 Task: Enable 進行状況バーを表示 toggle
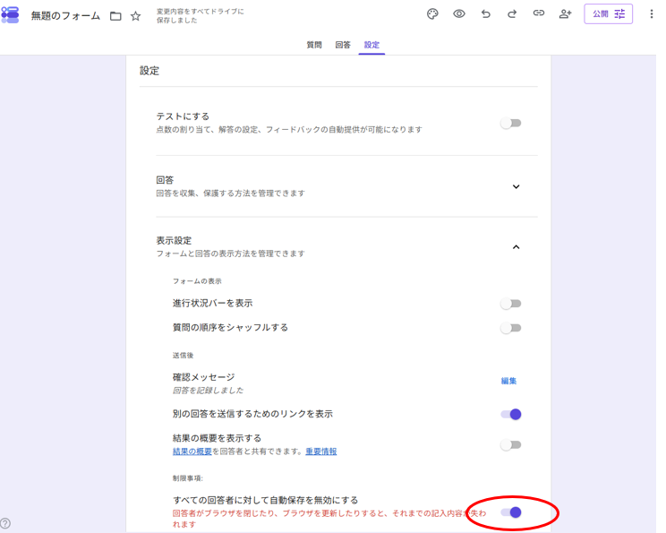click(510, 304)
